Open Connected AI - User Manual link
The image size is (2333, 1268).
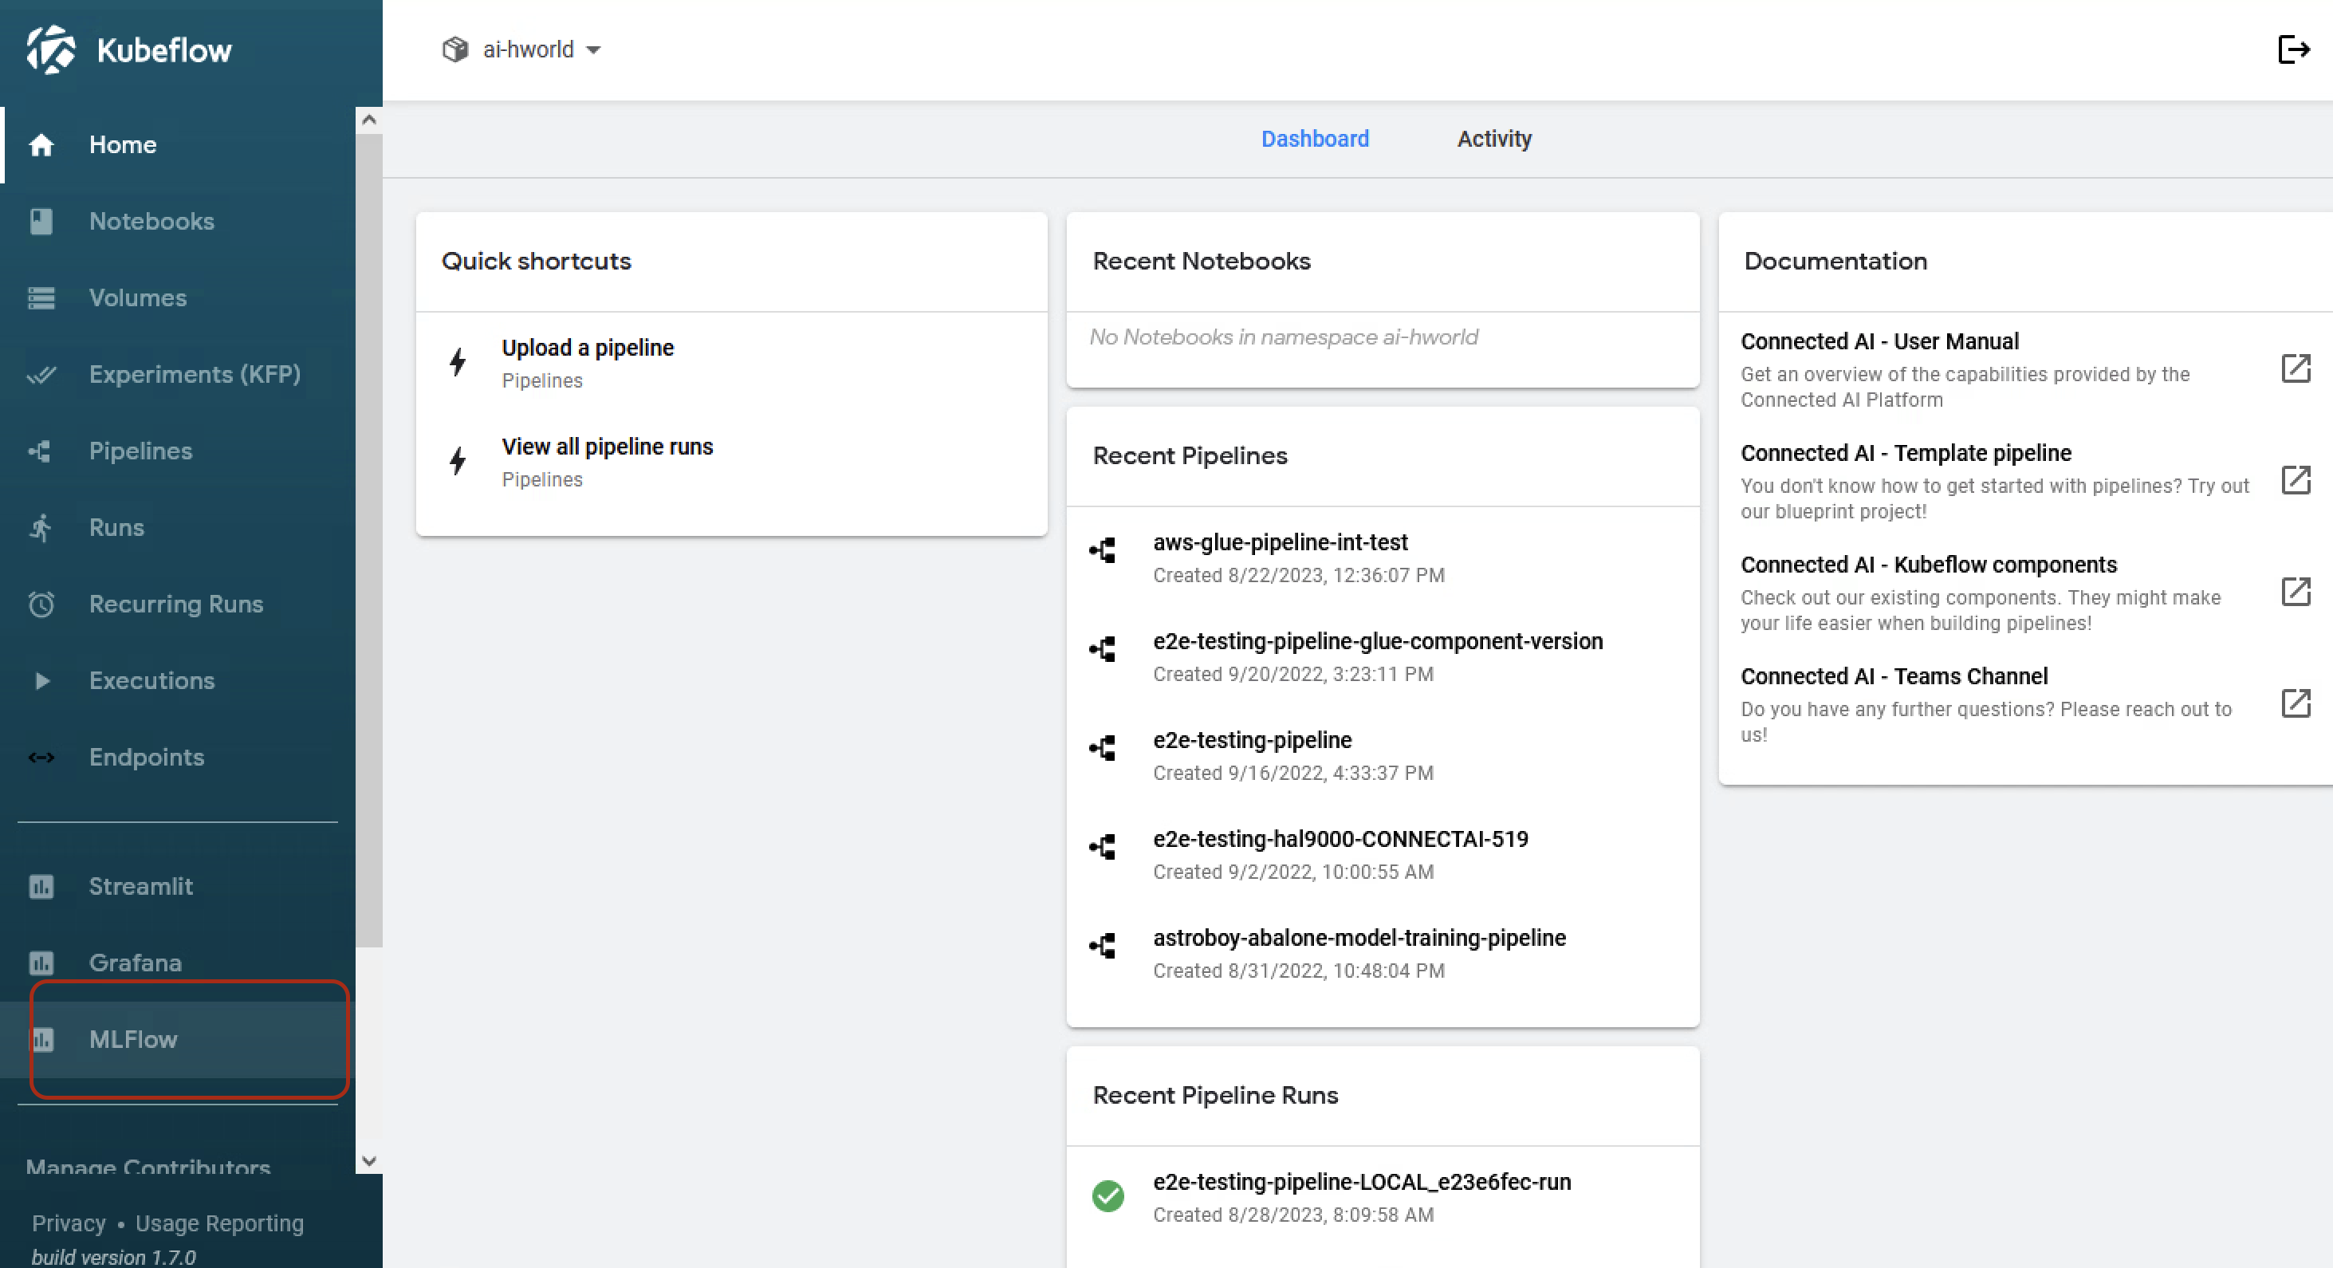tap(2025, 369)
